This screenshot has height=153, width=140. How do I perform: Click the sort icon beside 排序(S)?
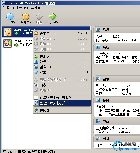[x=36, y=111]
